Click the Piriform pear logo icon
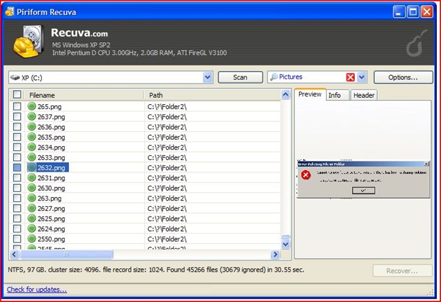Viewport: 441px width, 302px height. (416, 43)
